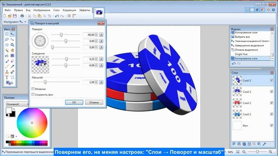Open the Коррекция menu
This screenshot has height=156, width=278.
(69, 10)
